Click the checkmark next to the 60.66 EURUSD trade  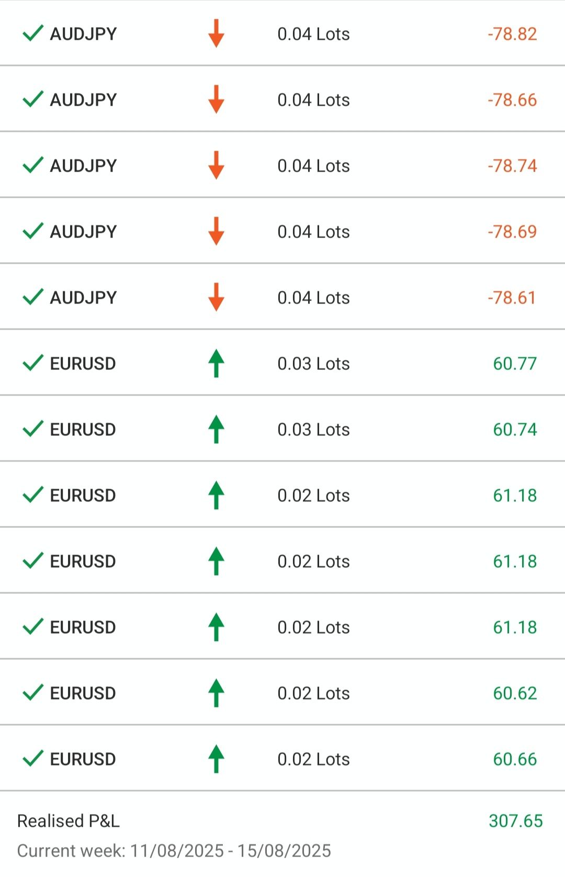(33, 759)
